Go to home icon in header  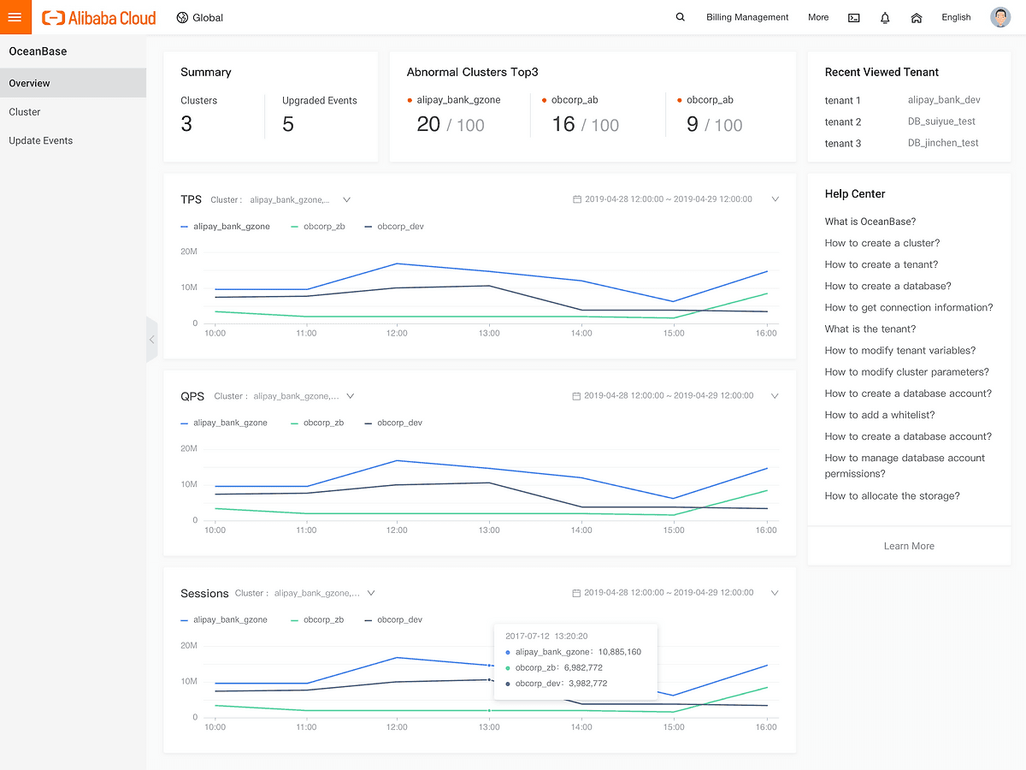917,18
